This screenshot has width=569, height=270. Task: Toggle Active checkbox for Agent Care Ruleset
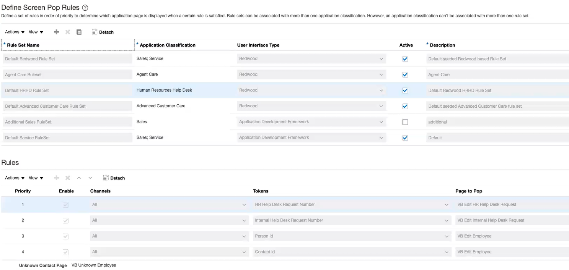click(x=405, y=75)
